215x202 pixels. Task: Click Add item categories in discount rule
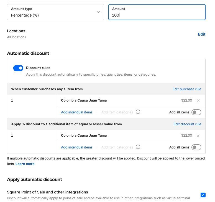coord(117,147)
